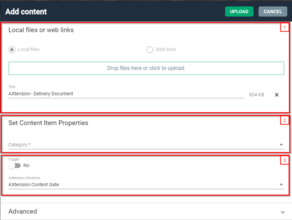Open the Category field placeholder text
Image resolution: width=292 pixels, height=220 pixels.
click(x=19, y=145)
